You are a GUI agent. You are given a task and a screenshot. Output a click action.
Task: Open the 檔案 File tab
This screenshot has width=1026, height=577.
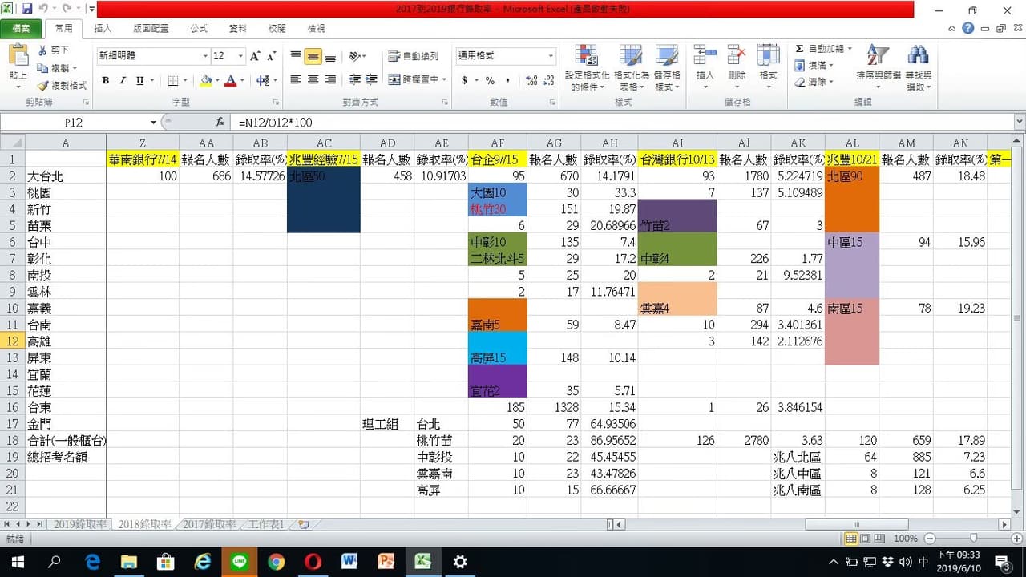click(22, 28)
